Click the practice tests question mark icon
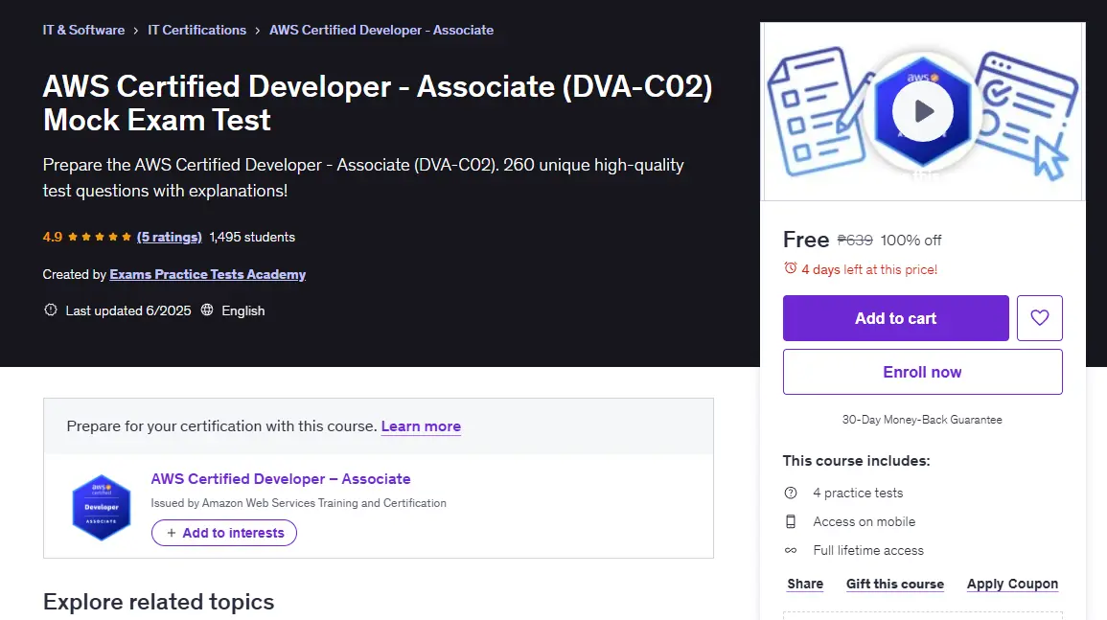Screen dimensions: 1107x620 (791, 493)
